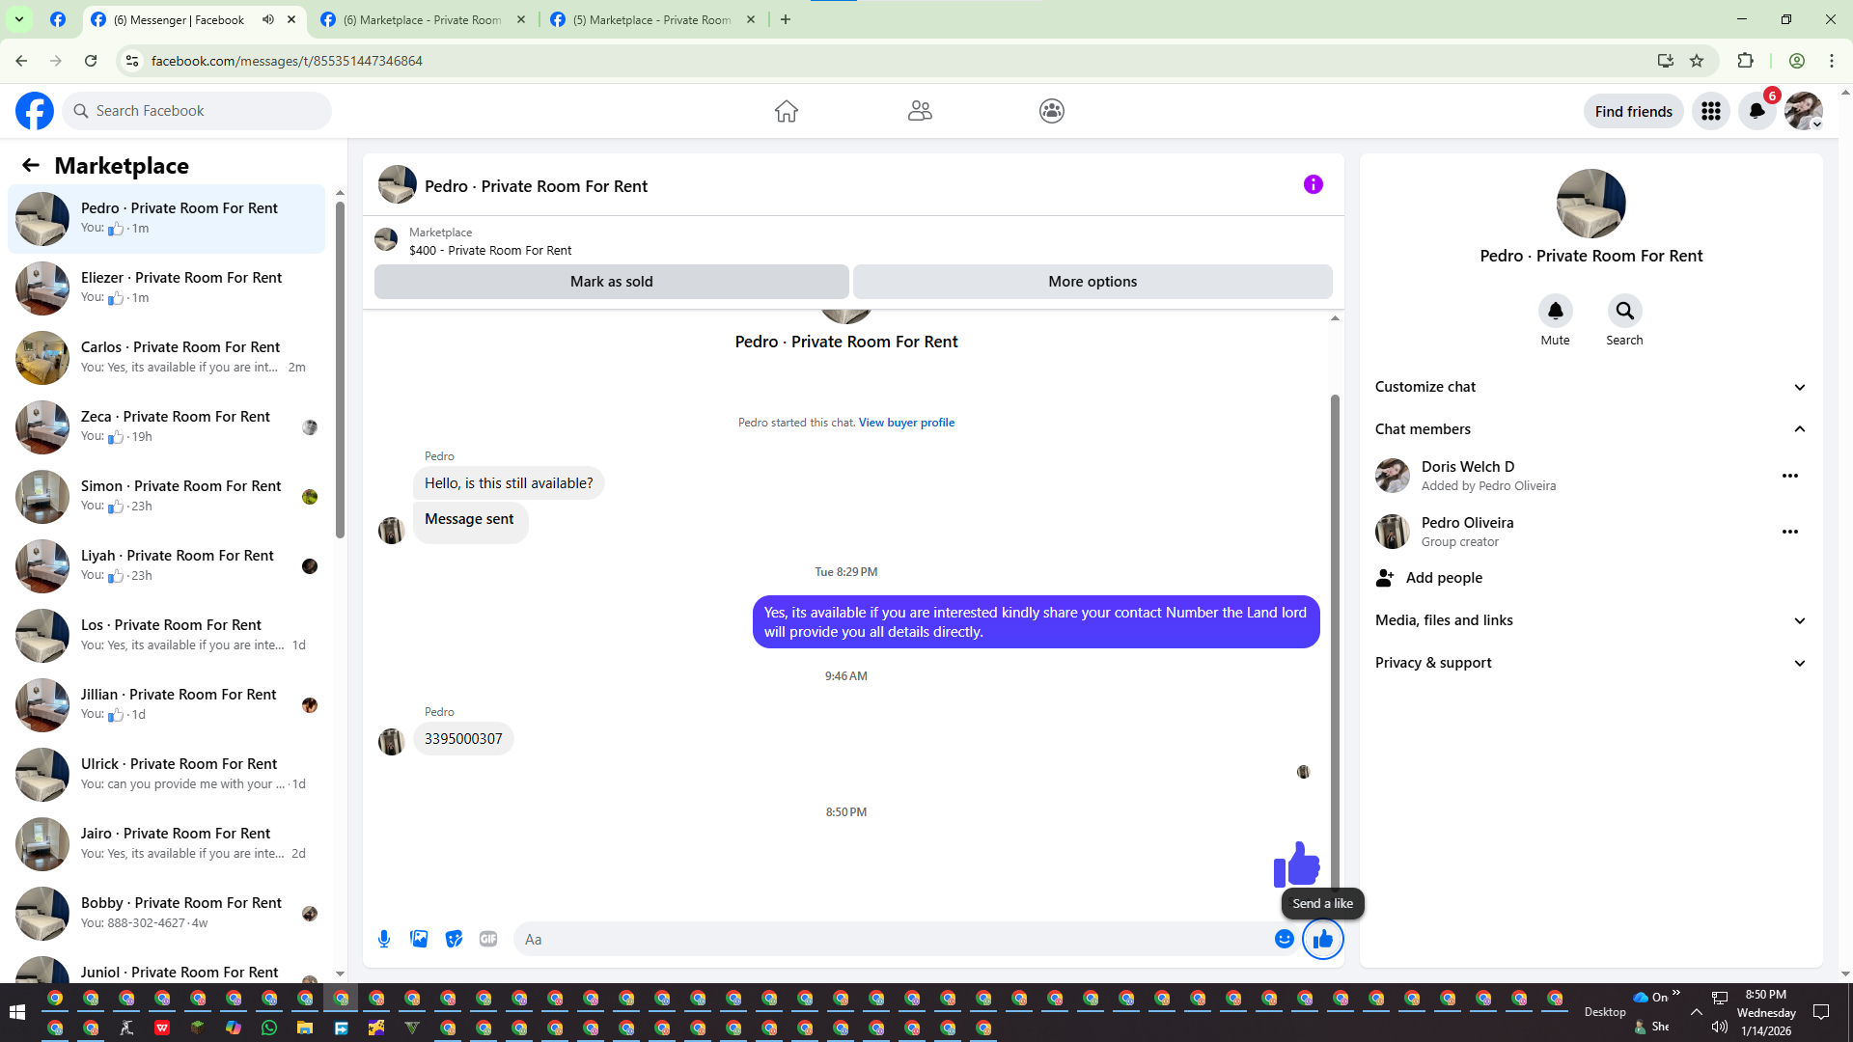Expand Customize chat section

(x=1799, y=387)
